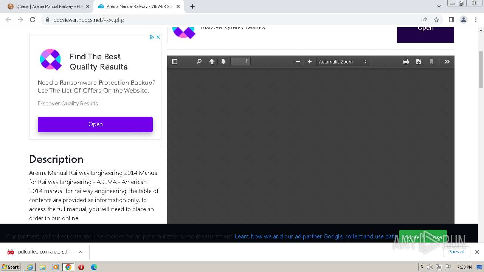The width and height of the screenshot is (484, 272).
Task: Open volume control in system tray
Action: click(x=430, y=267)
